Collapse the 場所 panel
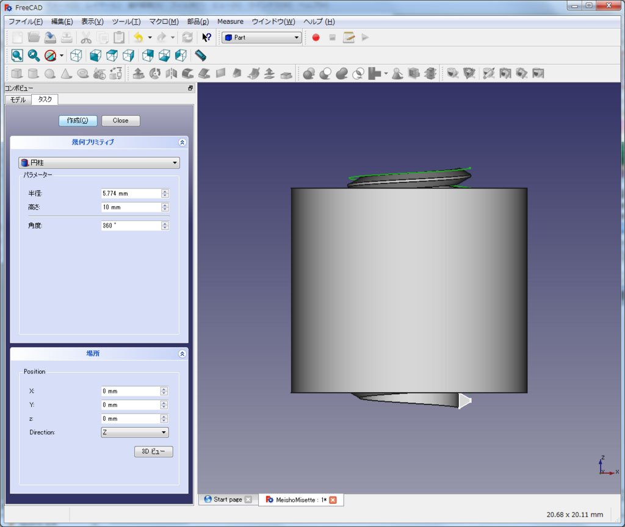The width and height of the screenshot is (625, 527). [182, 354]
